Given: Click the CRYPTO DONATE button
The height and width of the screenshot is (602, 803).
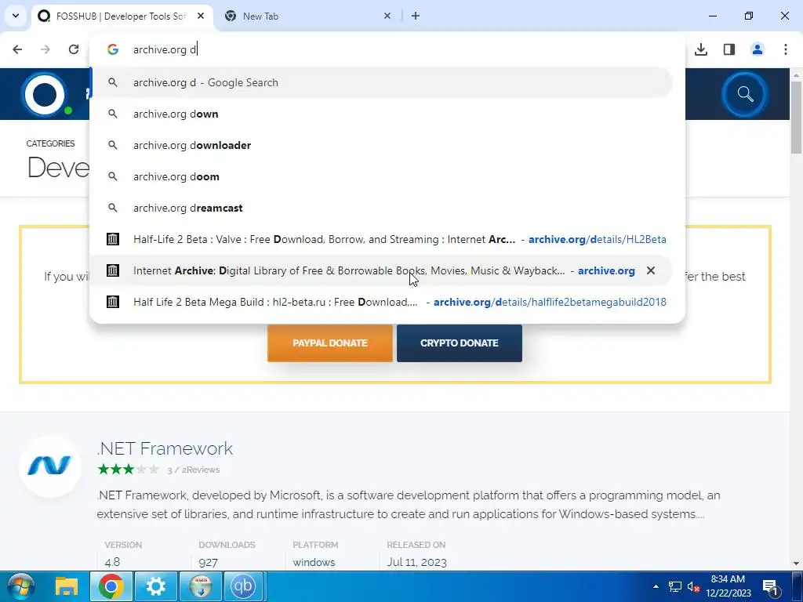Looking at the screenshot, I should 460,343.
